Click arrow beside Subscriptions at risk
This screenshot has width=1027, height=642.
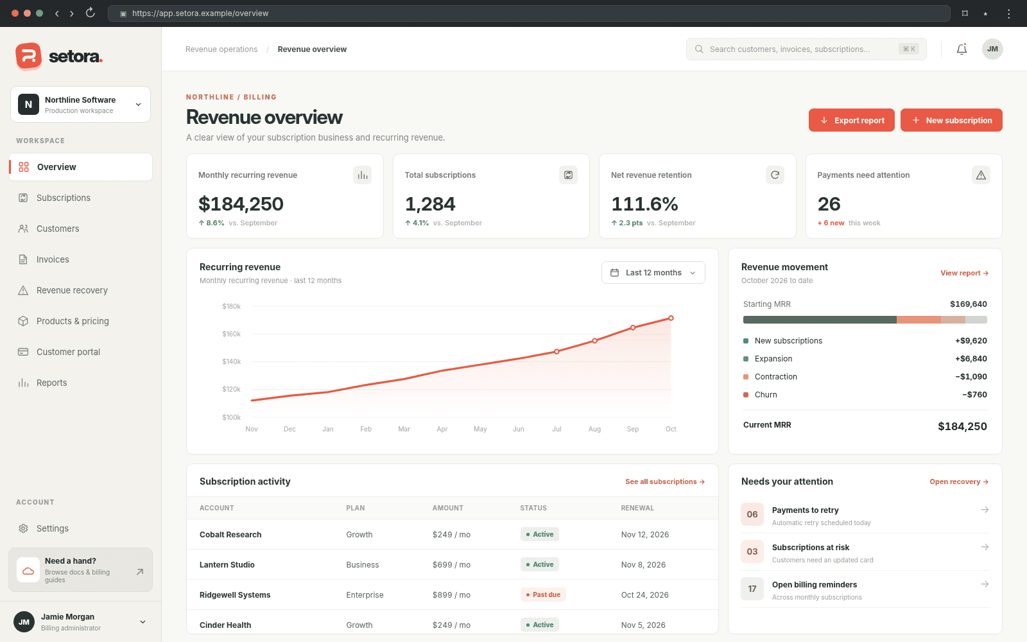tap(985, 547)
